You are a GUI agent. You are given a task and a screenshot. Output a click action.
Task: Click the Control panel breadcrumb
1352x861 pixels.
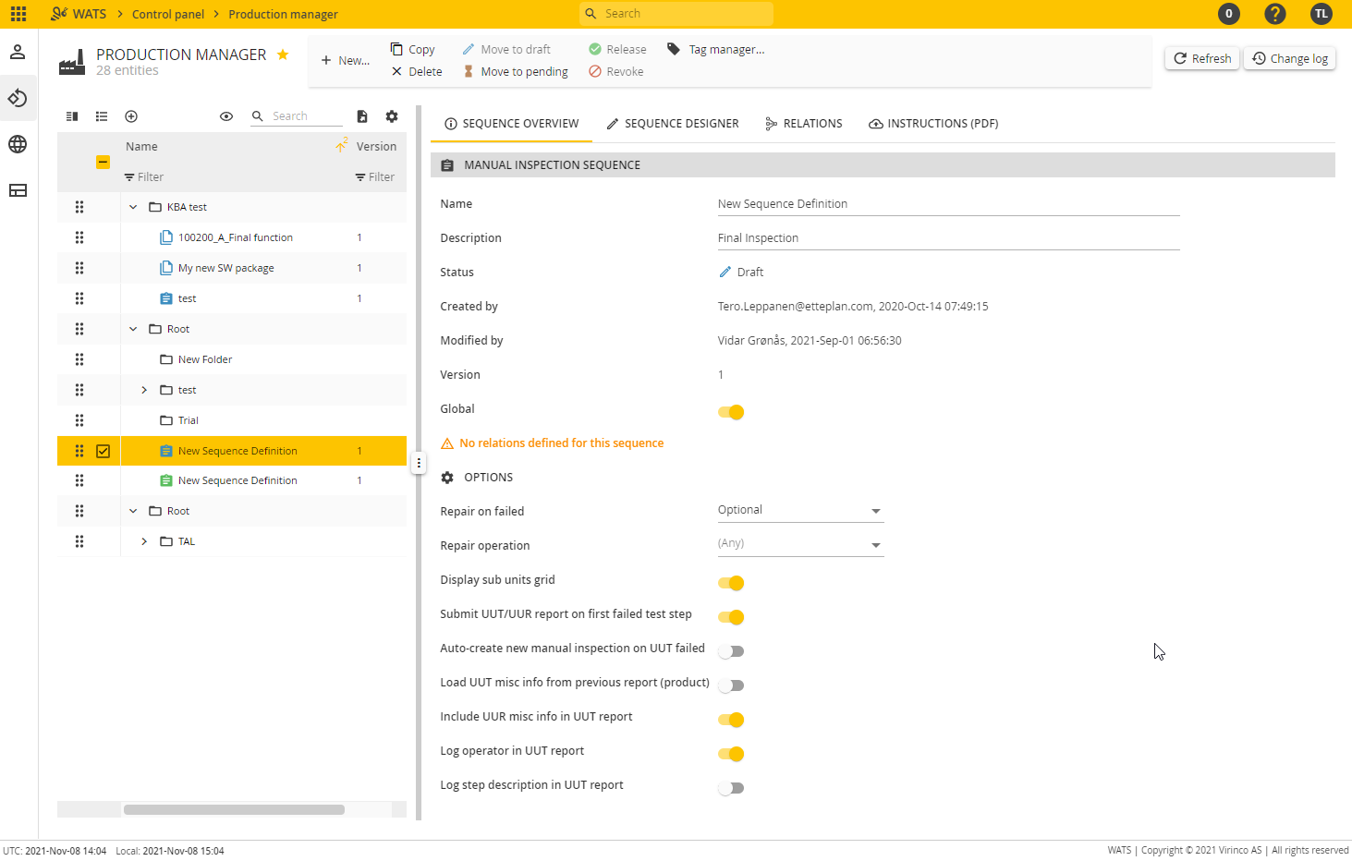coord(168,14)
